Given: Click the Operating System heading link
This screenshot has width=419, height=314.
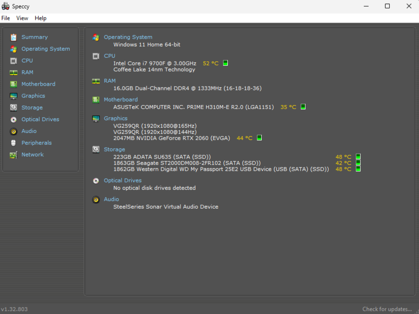Looking at the screenshot, I should pos(128,37).
